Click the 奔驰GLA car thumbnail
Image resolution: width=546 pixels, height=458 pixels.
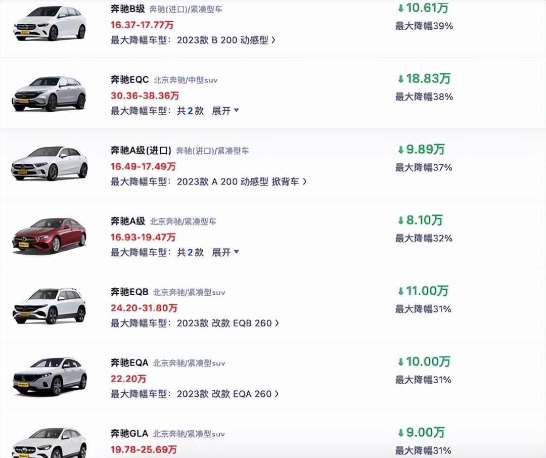coord(49,442)
